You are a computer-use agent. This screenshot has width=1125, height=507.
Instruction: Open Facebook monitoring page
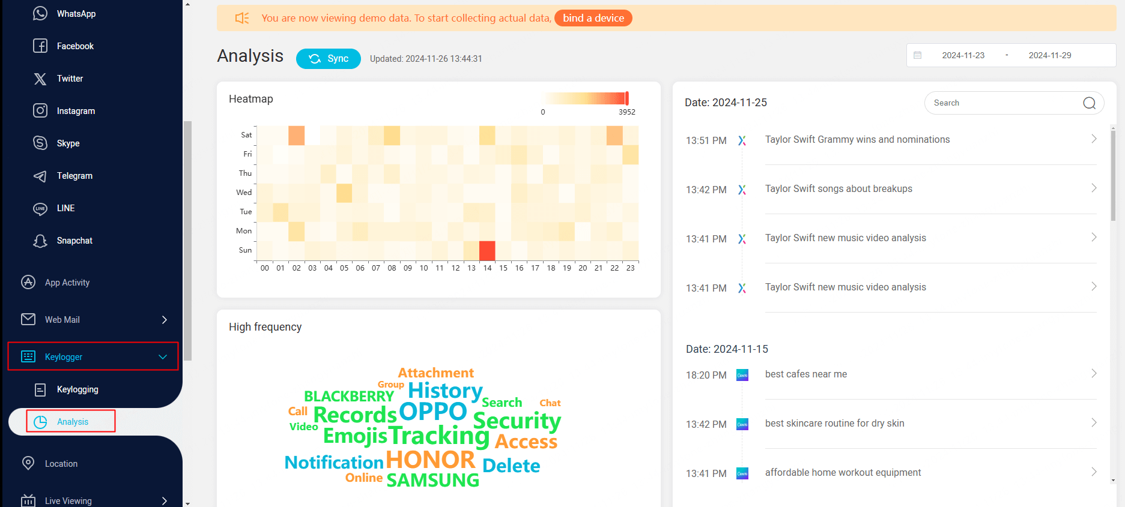75,46
